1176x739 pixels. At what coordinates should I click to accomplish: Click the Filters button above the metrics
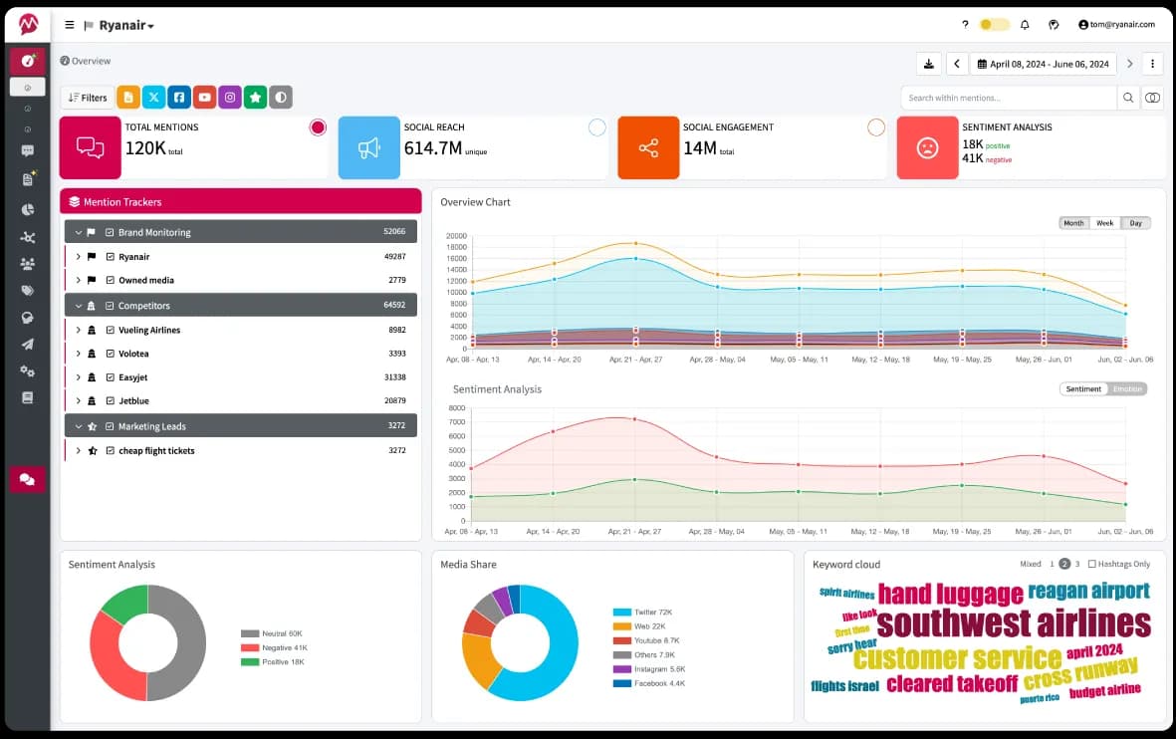tap(87, 97)
